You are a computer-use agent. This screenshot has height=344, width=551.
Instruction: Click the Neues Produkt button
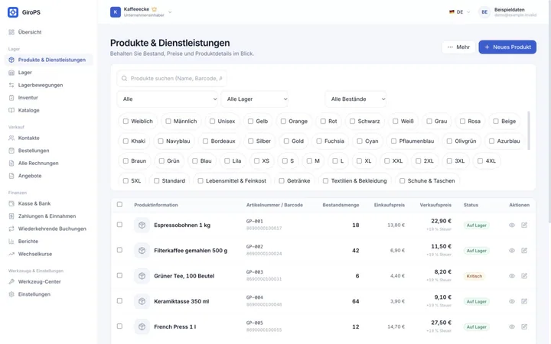pyautogui.click(x=507, y=47)
